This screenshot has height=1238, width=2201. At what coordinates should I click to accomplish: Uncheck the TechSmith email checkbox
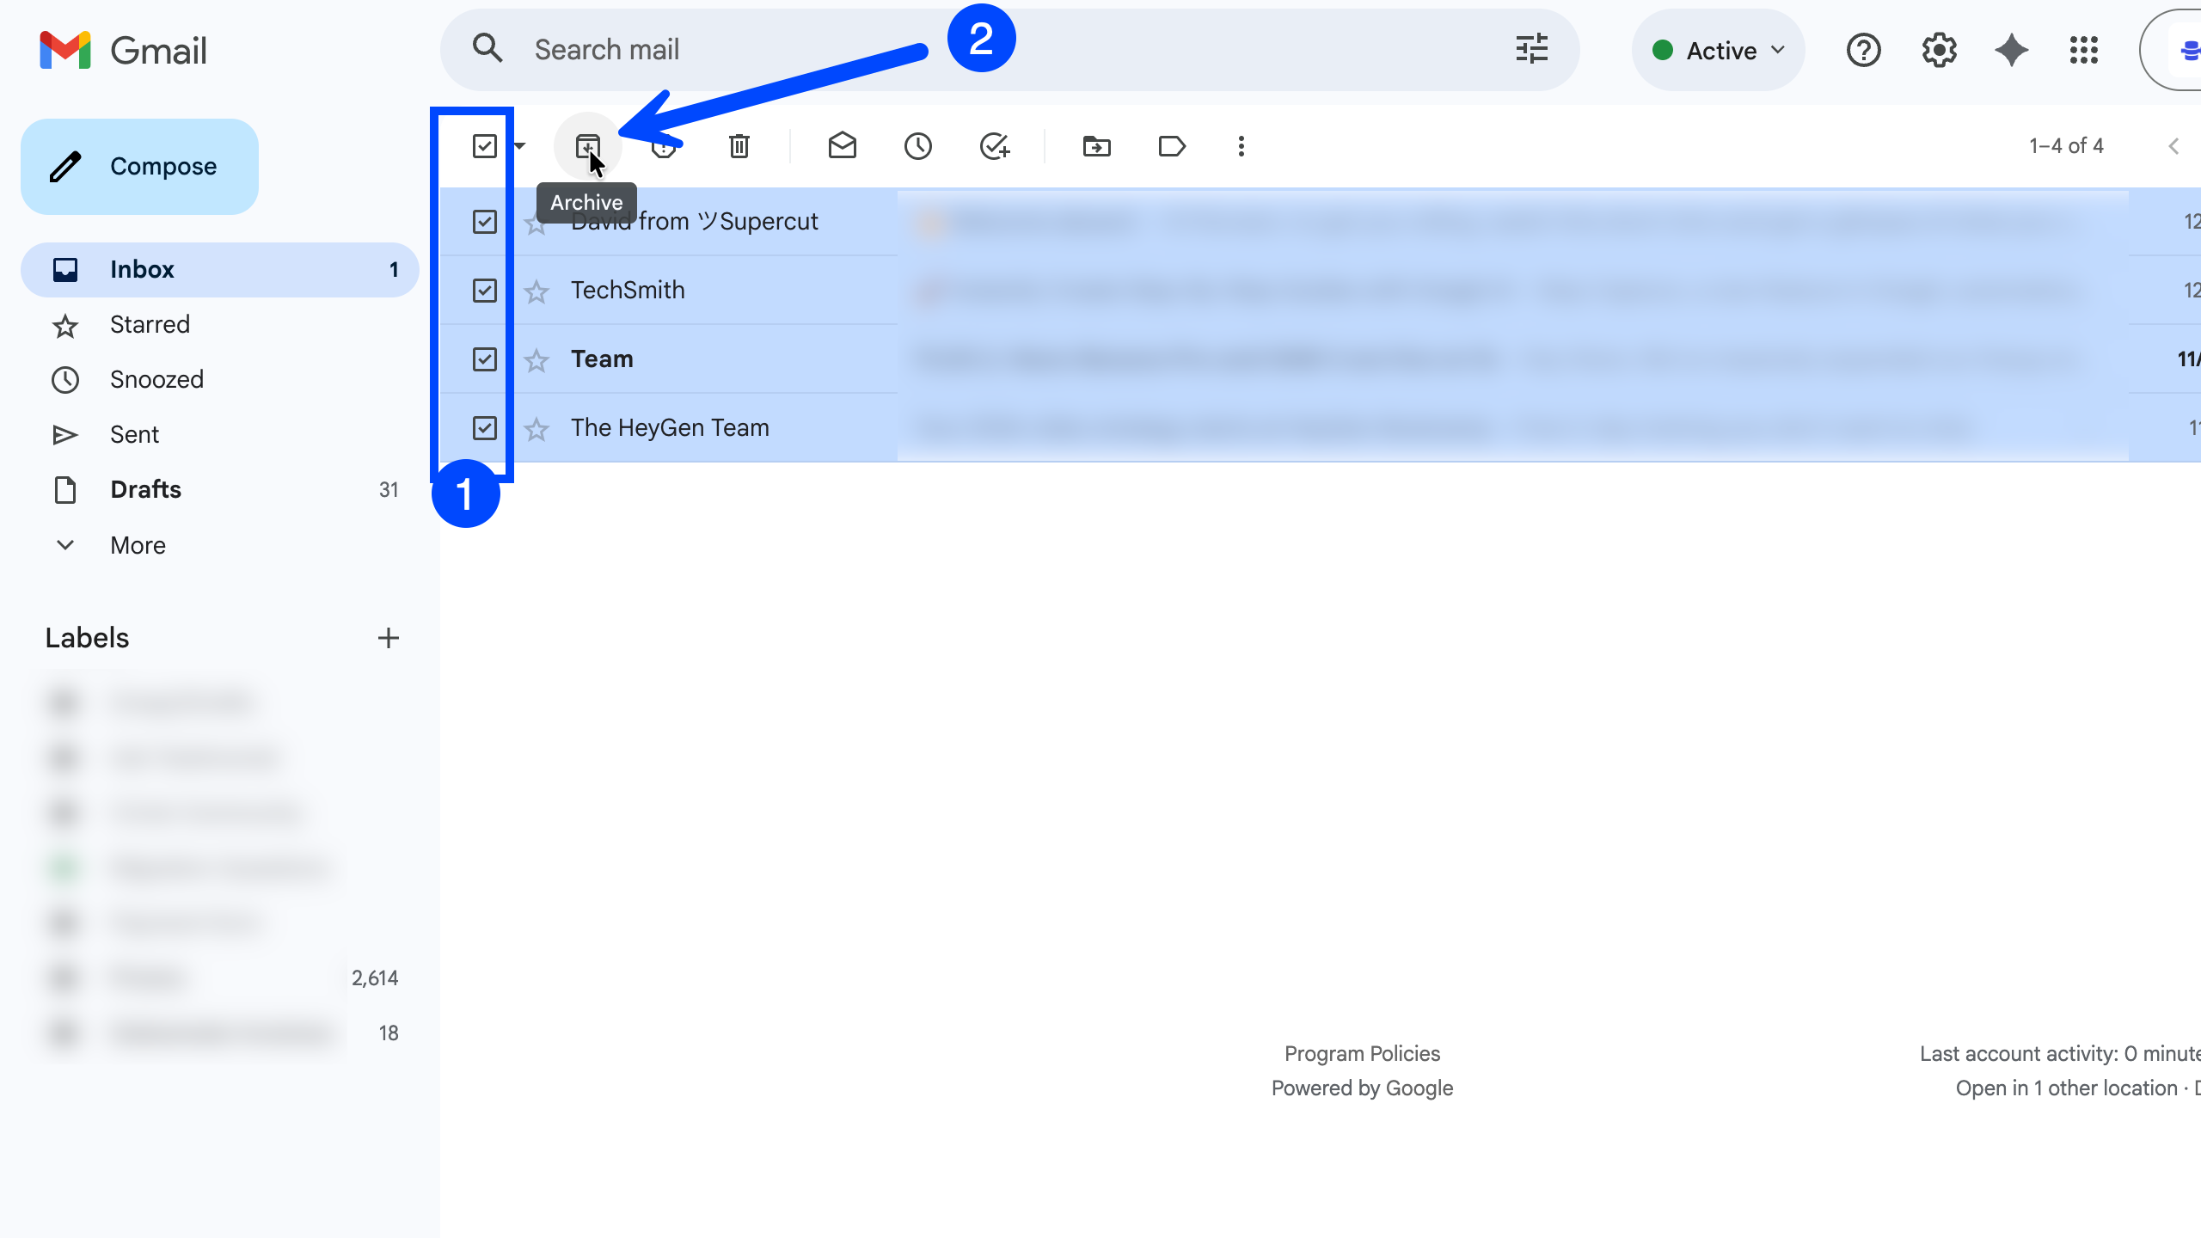(485, 291)
